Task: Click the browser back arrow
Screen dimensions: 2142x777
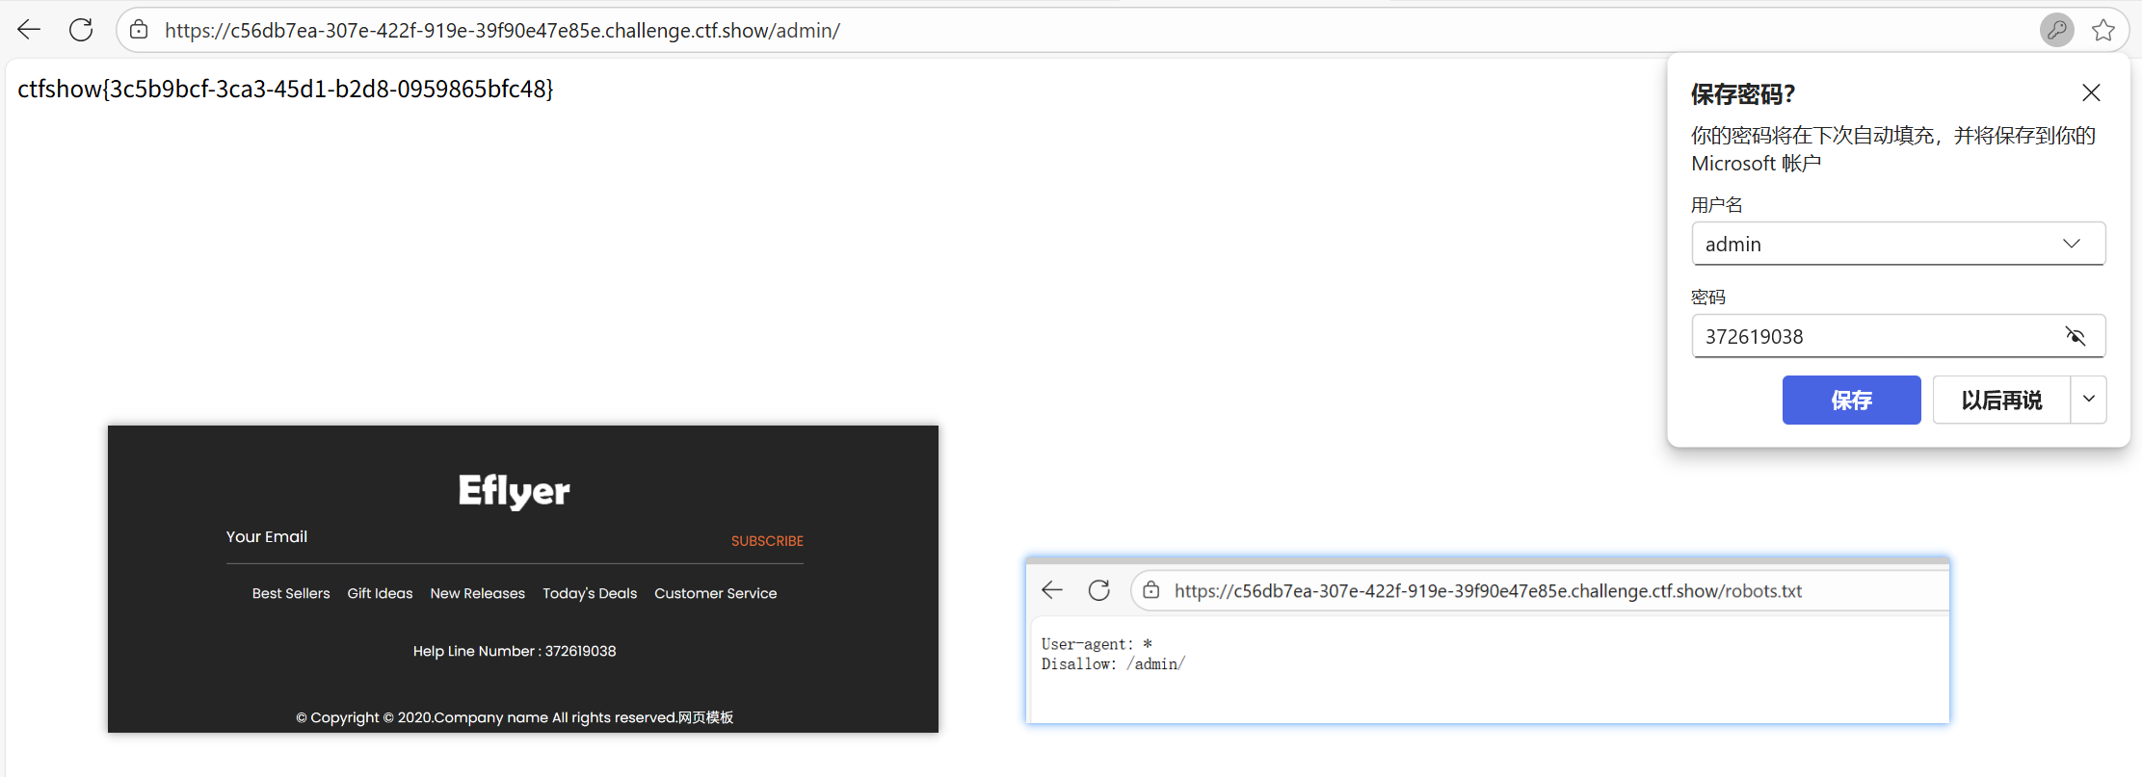Action: point(29,30)
